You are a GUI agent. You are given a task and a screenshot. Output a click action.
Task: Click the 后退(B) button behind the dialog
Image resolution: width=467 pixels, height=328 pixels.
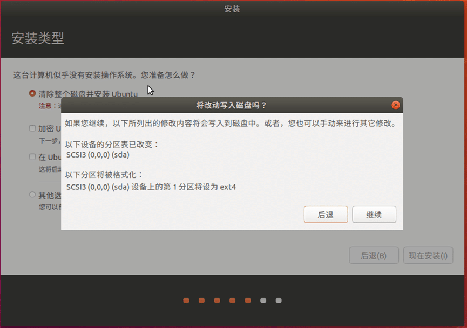(x=374, y=255)
